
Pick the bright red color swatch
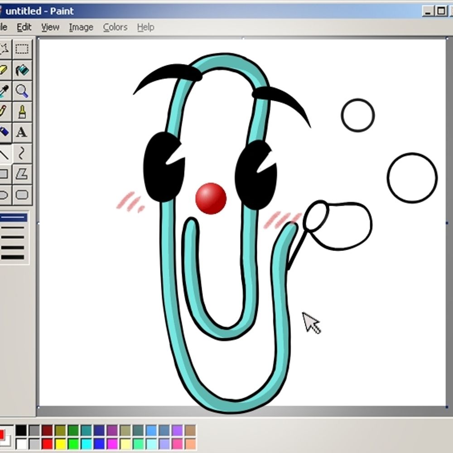tap(47, 444)
